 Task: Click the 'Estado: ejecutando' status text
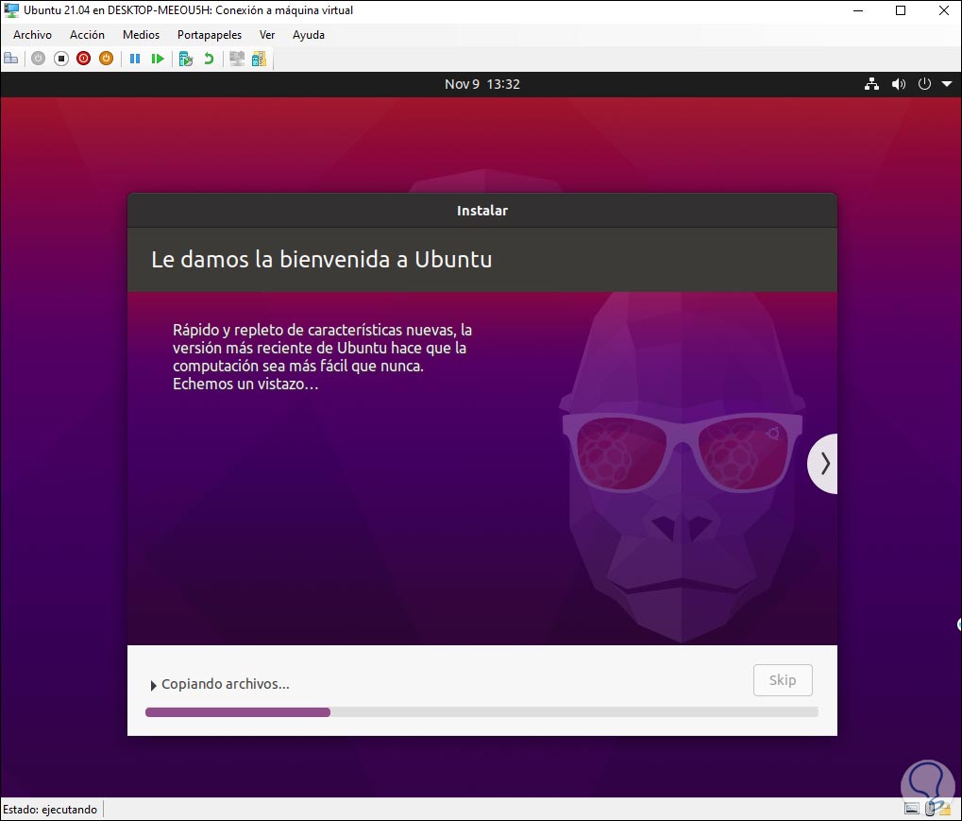(x=50, y=810)
